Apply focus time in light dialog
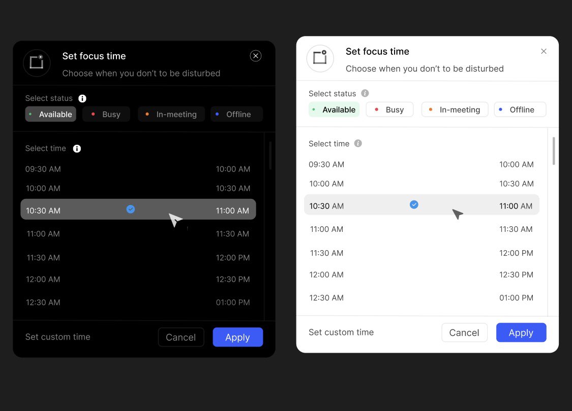572x411 pixels. pyautogui.click(x=521, y=332)
